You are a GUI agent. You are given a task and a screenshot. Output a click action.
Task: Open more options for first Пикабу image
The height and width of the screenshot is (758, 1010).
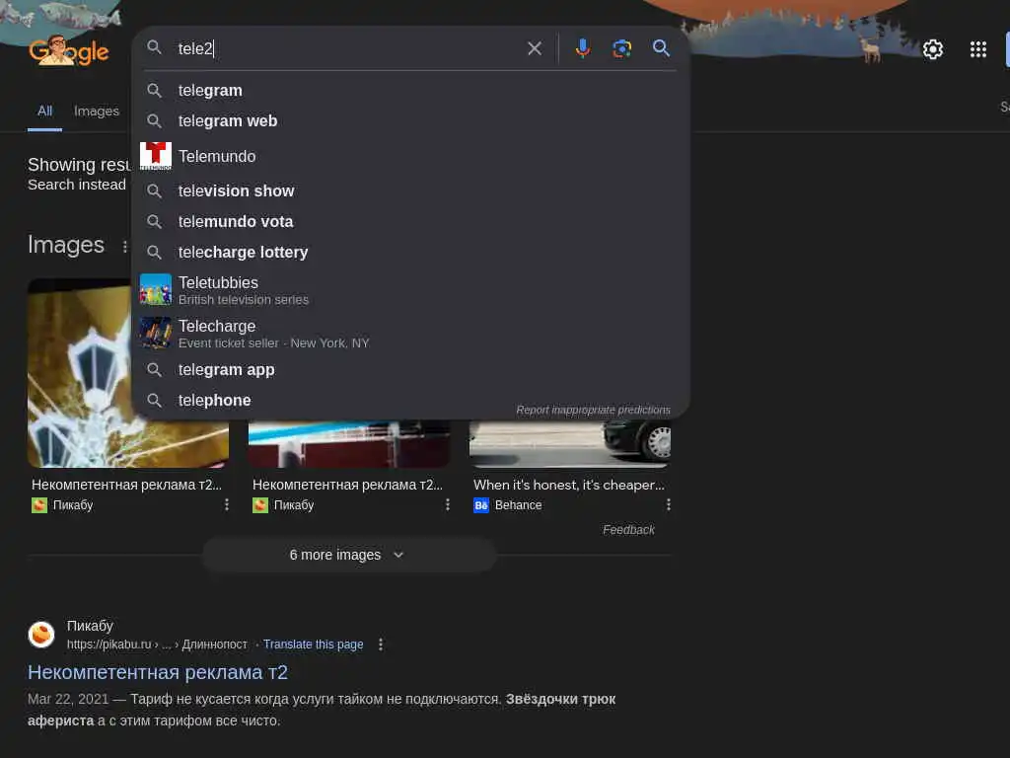tap(226, 504)
